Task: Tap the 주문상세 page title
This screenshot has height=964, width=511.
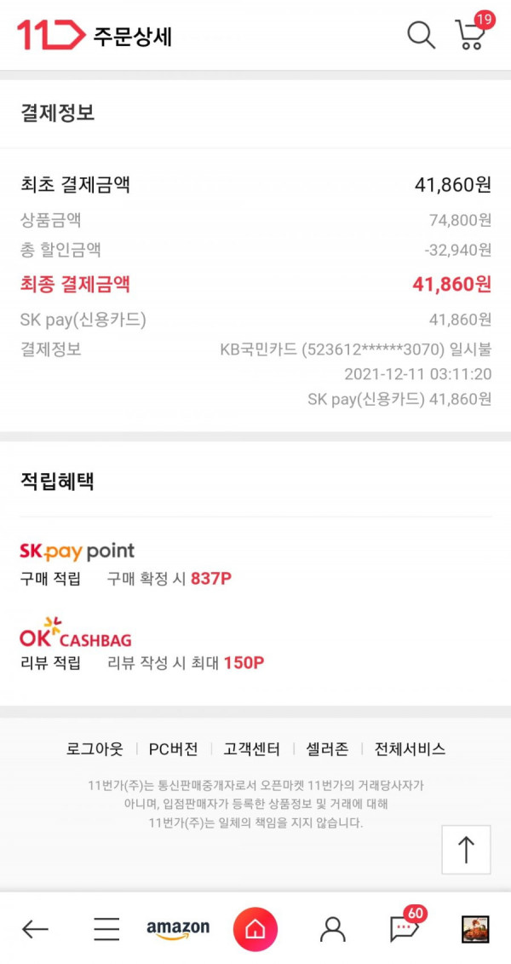Action: coord(133,37)
